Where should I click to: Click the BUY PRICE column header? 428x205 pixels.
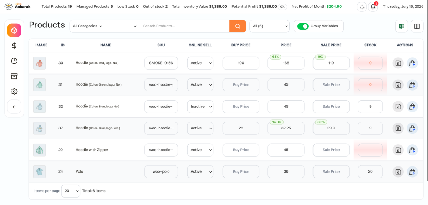point(241,45)
